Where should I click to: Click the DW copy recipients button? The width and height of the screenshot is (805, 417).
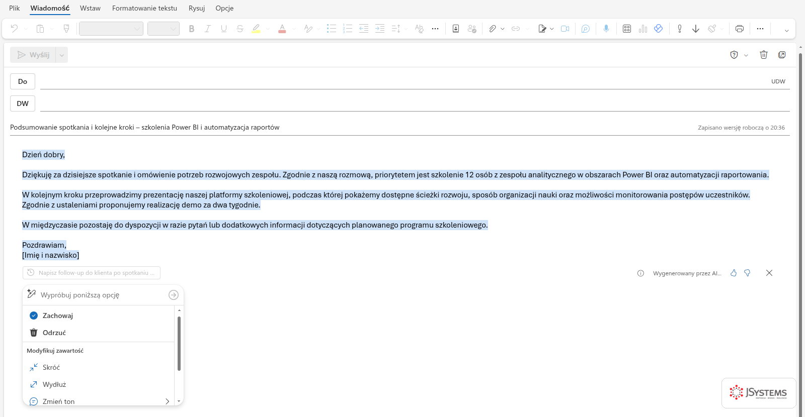[x=23, y=103]
